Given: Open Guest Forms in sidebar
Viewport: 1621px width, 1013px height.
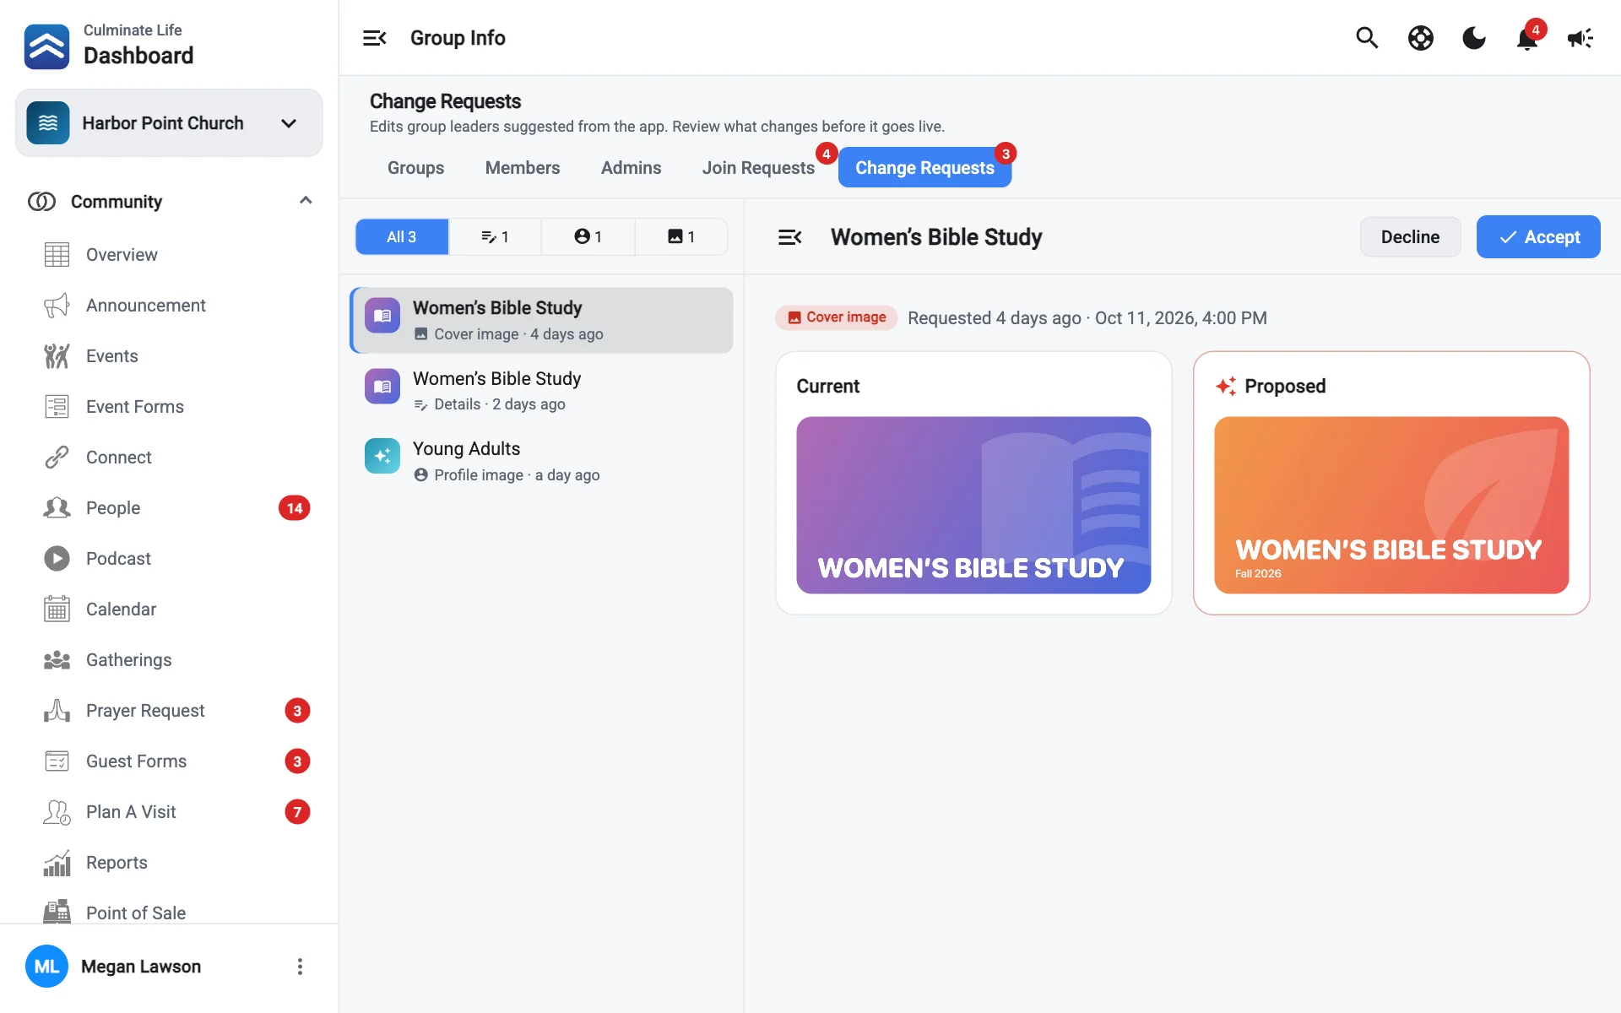Looking at the screenshot, I should click(x=169, y=761).
